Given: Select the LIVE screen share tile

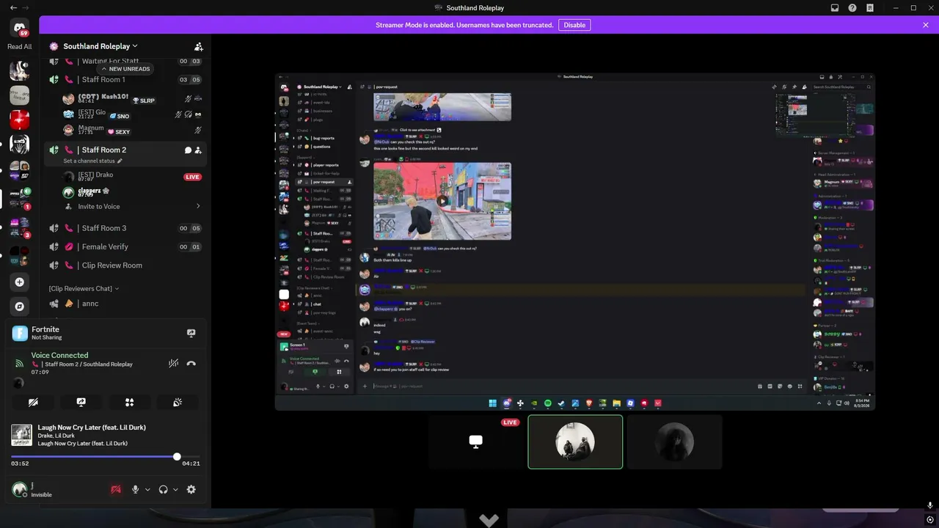Looking at the screenshot, I should (x=476, y=441).
